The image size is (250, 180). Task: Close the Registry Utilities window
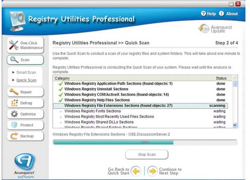point(238,4)
